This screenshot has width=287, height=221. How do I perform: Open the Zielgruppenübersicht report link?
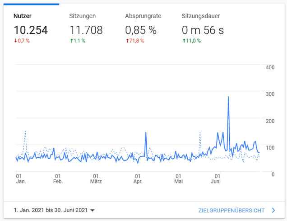point(231,210)
